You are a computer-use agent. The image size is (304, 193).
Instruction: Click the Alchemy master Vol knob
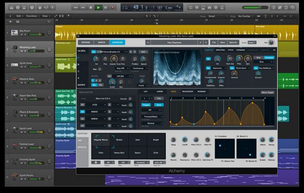coord(271,42)
